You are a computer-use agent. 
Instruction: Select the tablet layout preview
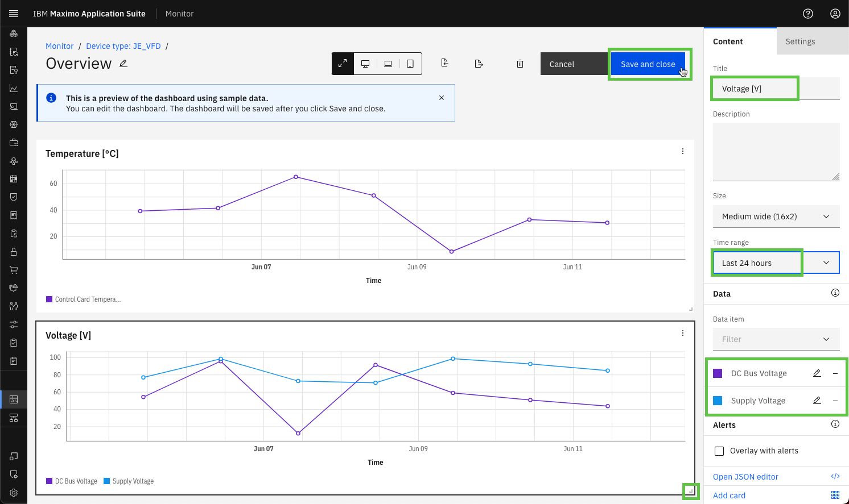pos(410,64)
